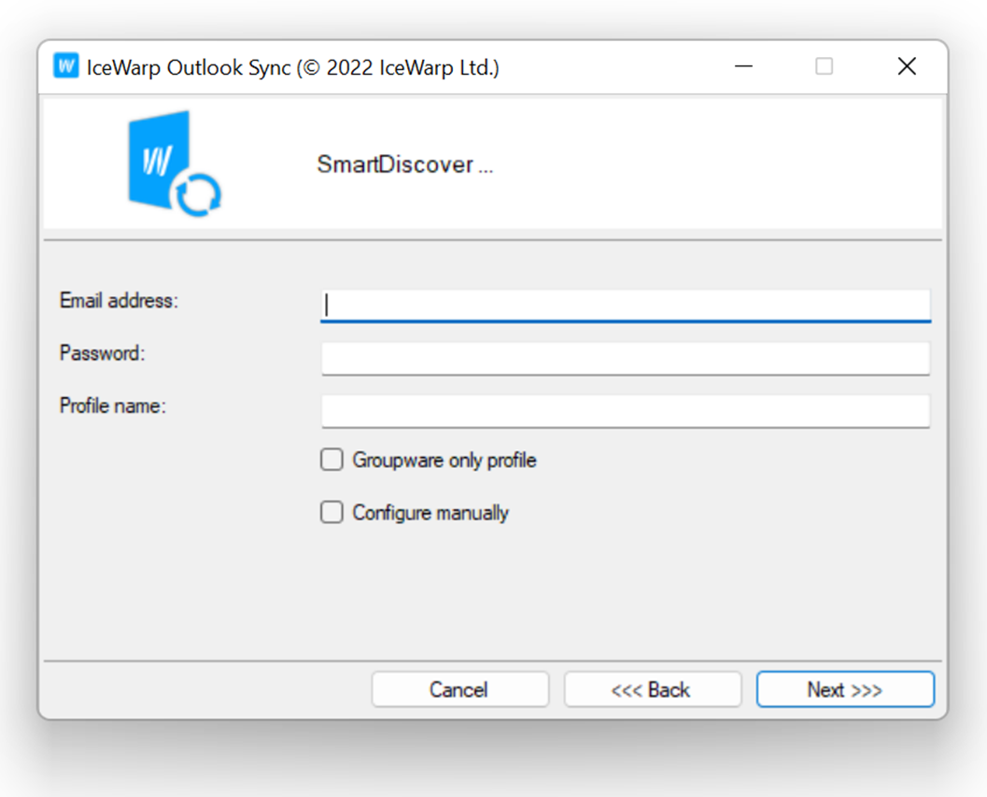
Task: Click the Profile name label
Action: click(x=113, y=406)
